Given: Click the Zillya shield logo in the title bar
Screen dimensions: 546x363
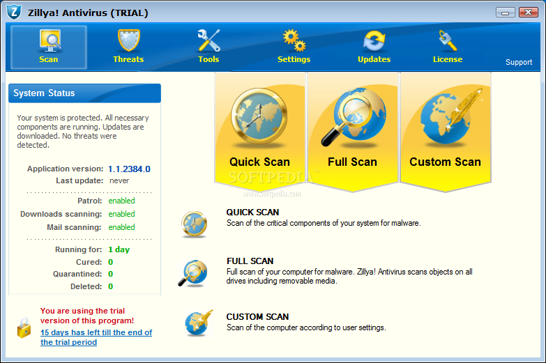Looking at the screenshot, I should click(x=14, y=12).
